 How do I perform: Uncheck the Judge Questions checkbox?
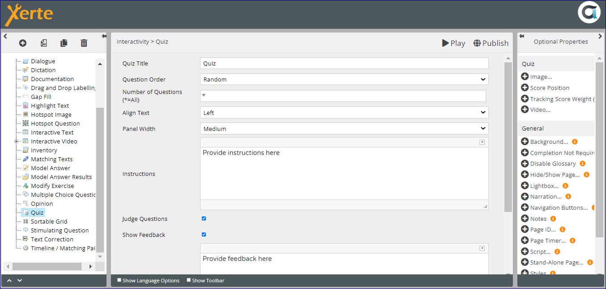pyautogui.click(x=204, y=219)
